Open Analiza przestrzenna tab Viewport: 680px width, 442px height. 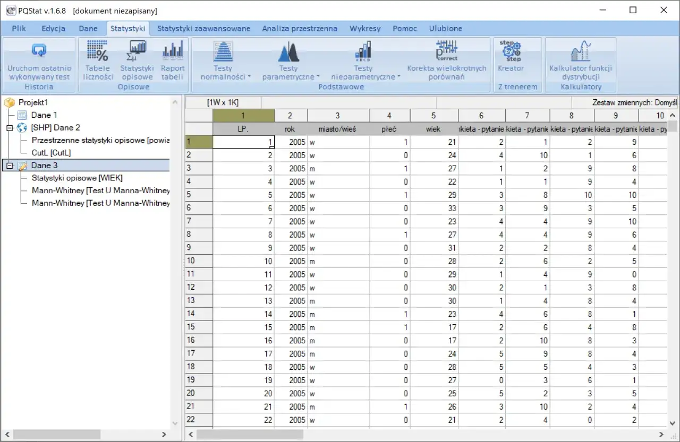coord(300,29)
